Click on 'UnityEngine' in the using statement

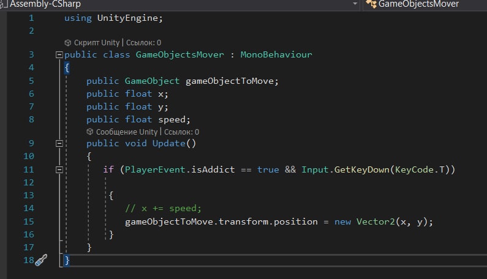(127, 18)
